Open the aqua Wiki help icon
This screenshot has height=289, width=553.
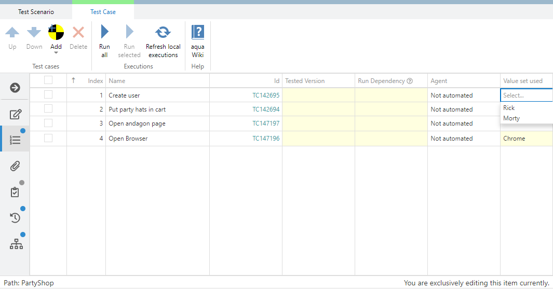coord(198,32)
